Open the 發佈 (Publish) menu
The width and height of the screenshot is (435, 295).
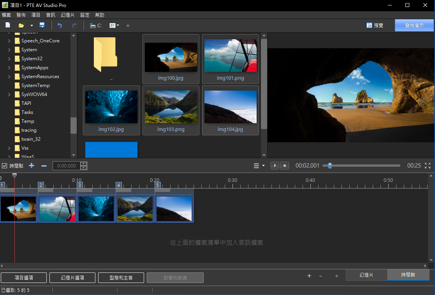pos(21,15)
